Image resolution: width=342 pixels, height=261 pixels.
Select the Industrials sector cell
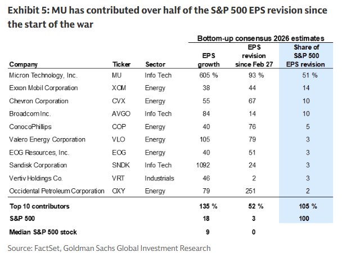pos(160,178)
